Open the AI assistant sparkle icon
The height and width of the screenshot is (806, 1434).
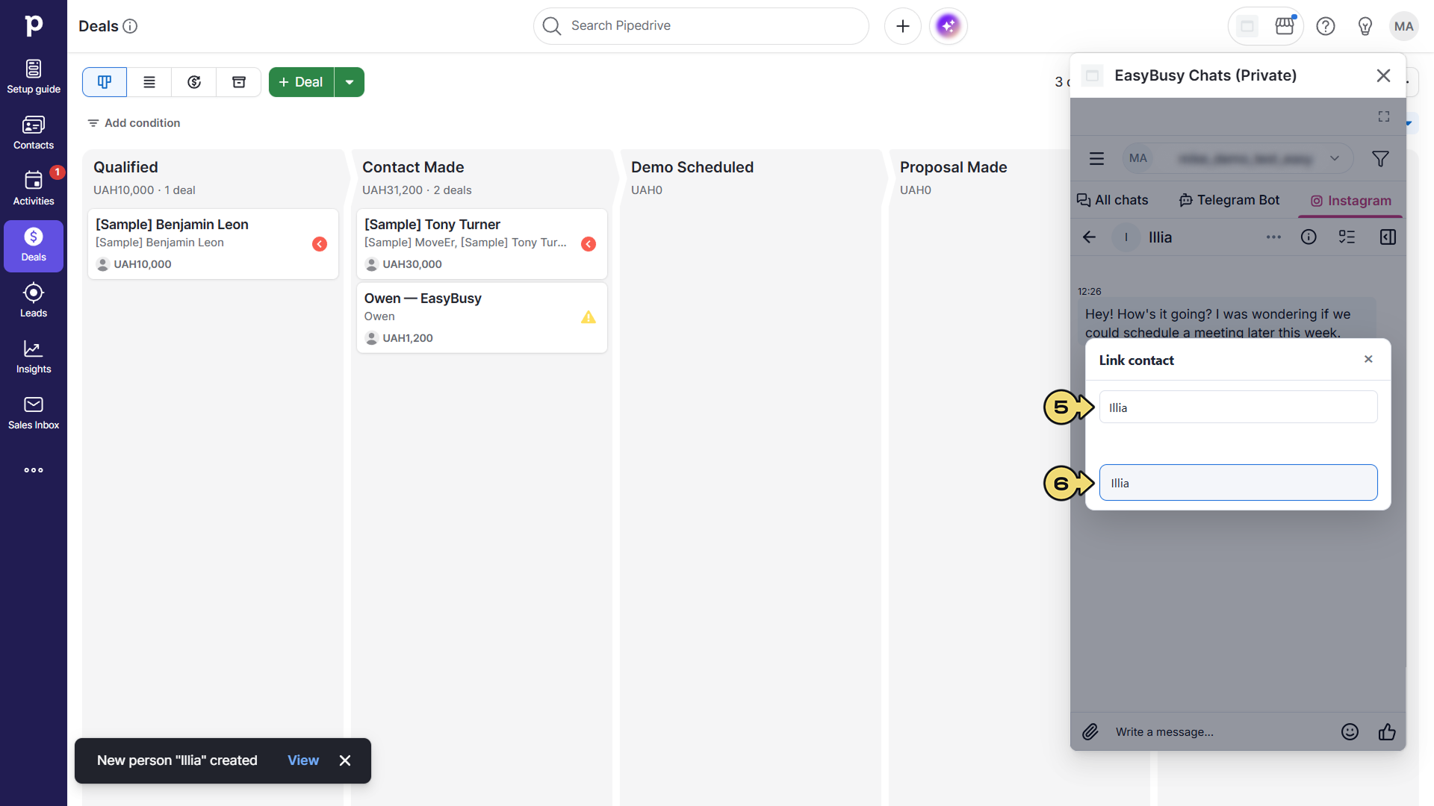coord(949,26)
